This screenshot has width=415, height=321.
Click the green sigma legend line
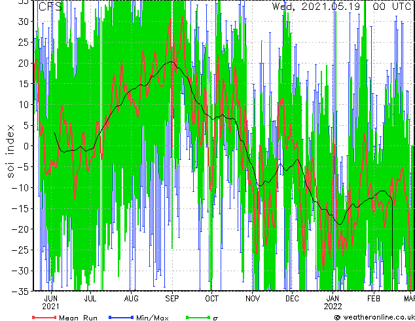[x=198, y=317]
